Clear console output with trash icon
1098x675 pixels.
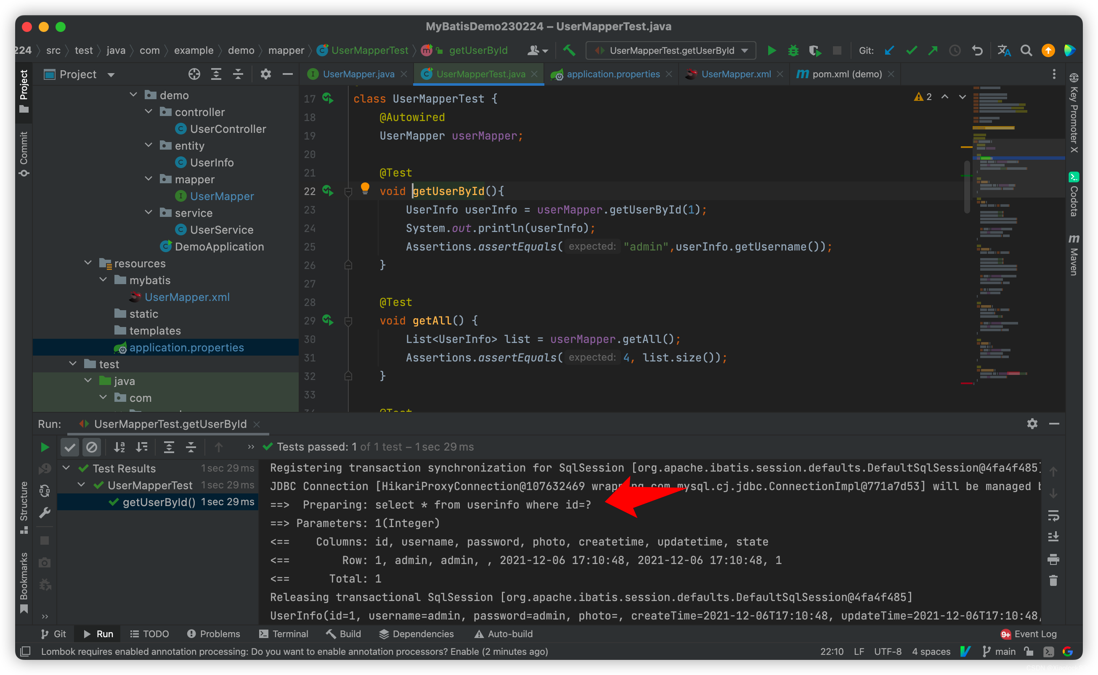[x=1053, y=580]
